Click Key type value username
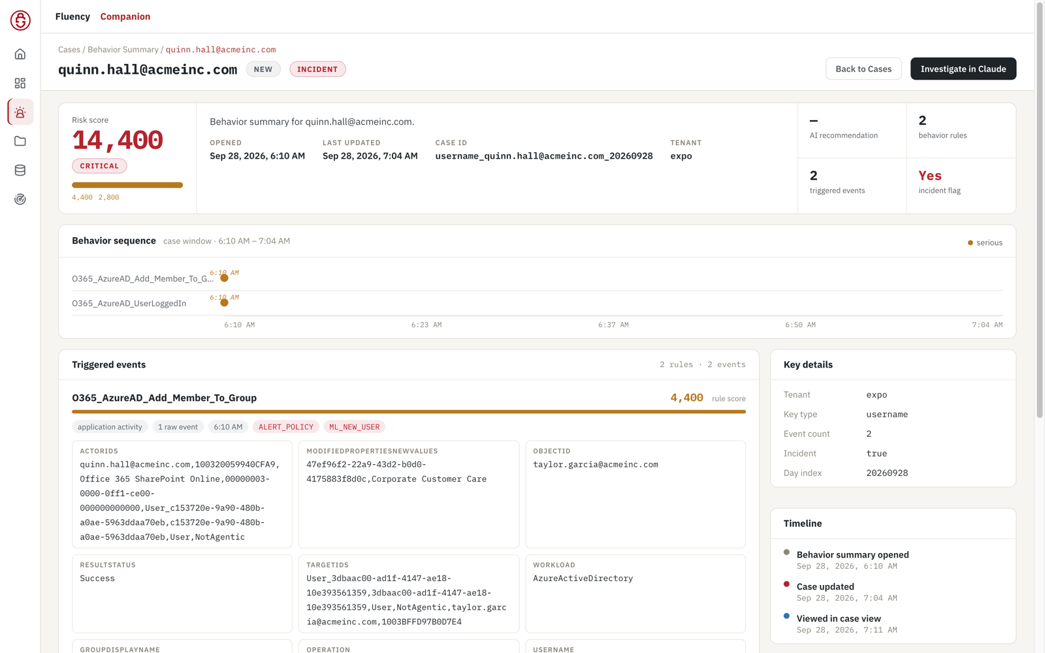This screenshot has height=653, width=1045. point(887,414)
